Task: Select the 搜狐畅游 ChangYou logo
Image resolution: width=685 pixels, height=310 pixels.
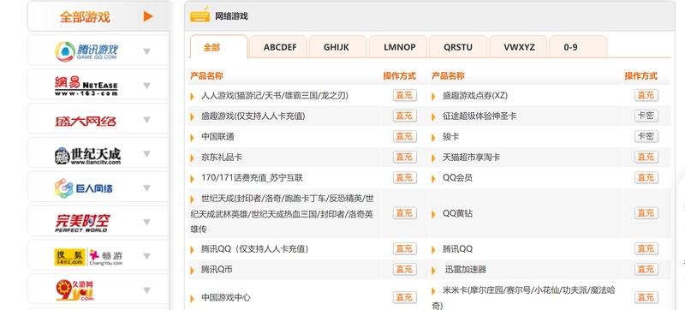Action: pos(88,257)
